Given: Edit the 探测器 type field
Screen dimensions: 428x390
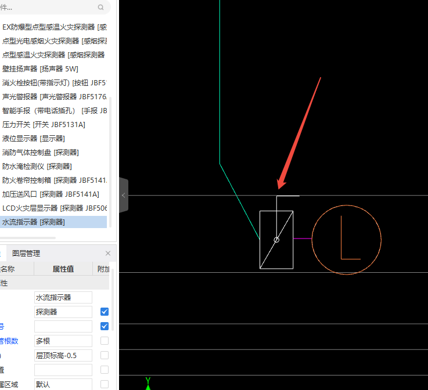Looking at the screenshot, I should pos(63,312).
